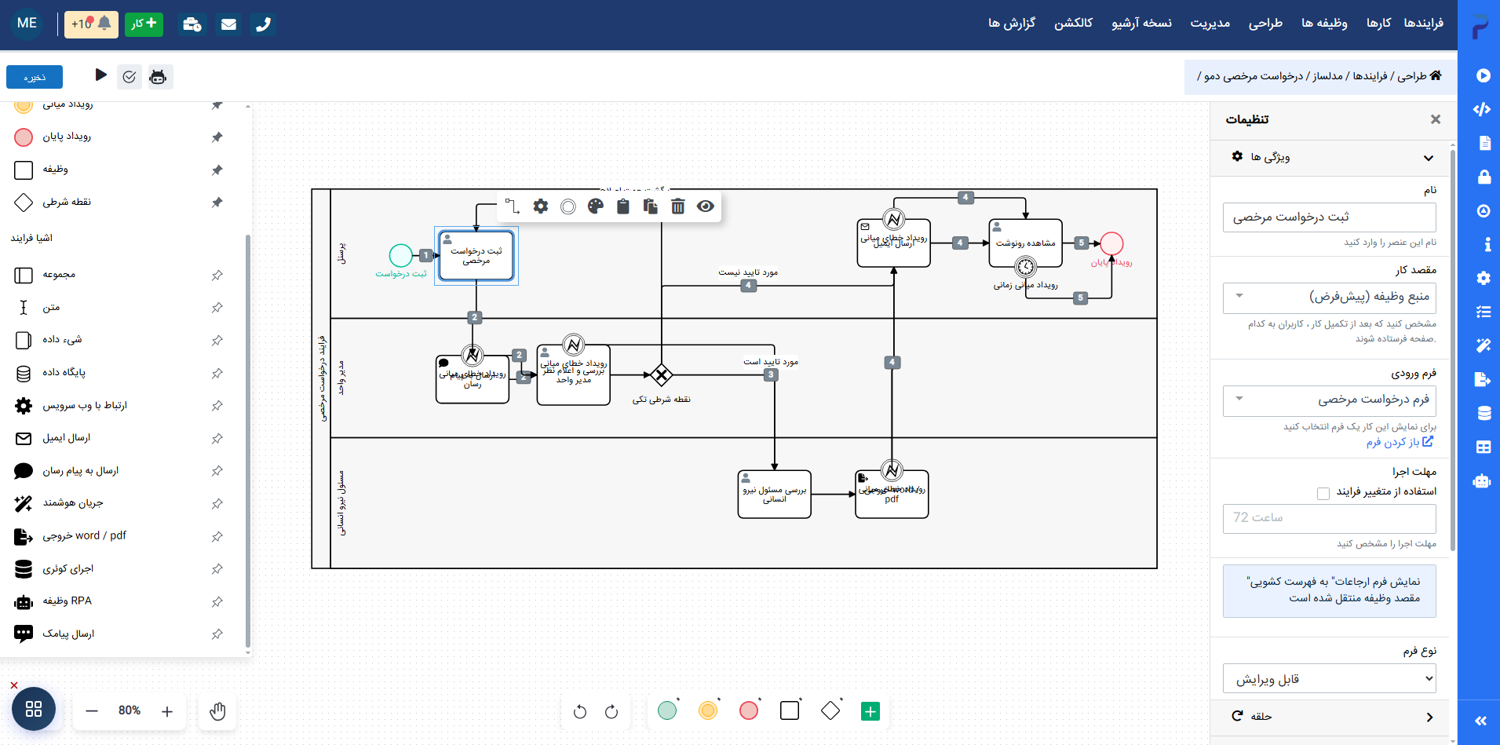Pin the 'مجموعه' palette item
1500x745 pixels.
(x=217, y=276)
